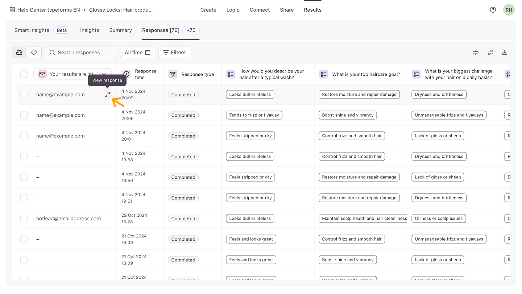Select the response from 4 Nov 2024 19:56
The image size is (522, 294).
(24, 177)
